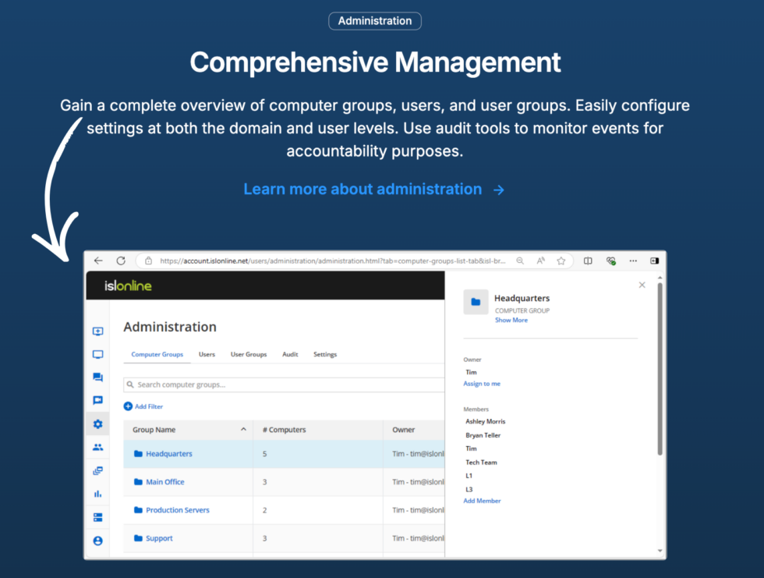Open the browser more options ellipsis menu
The image size is (764, 578).
pos(634,261)
